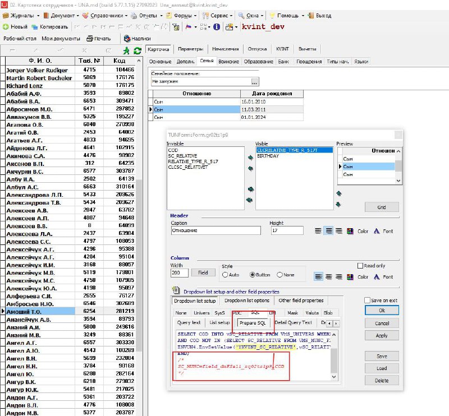
Task: Click the Grid button
Action: pos(382,207)
